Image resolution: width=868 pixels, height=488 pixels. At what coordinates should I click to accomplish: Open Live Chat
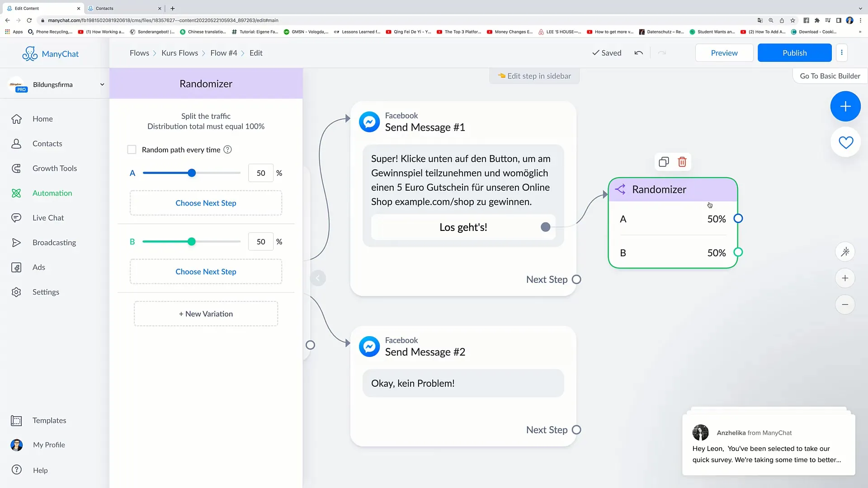click(48, 218)
